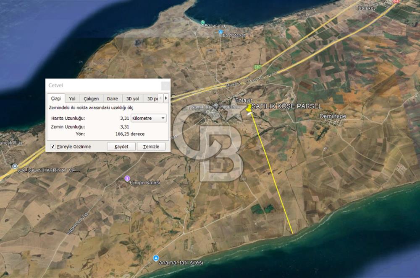
Task: Click the tab scroll left arrow in Cetvel
Action: coord(160,98)
